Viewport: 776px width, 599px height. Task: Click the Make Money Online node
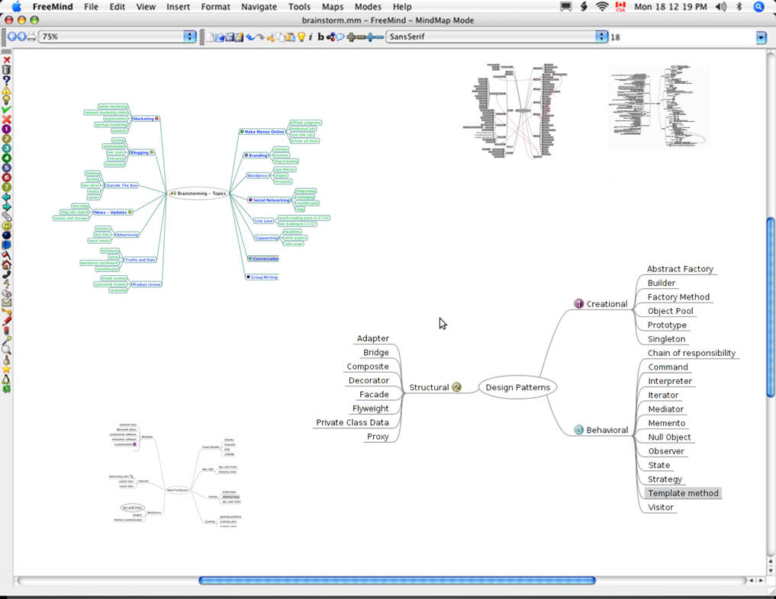(262, 132)
